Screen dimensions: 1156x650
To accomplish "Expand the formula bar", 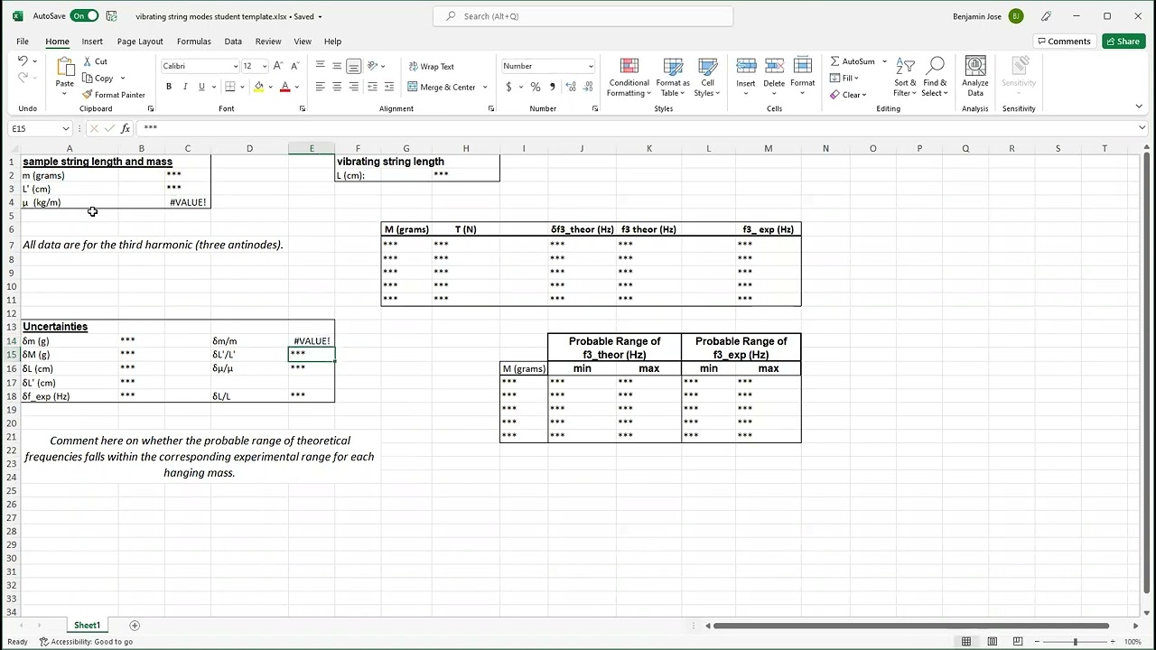I will [x=1142, y=128].
